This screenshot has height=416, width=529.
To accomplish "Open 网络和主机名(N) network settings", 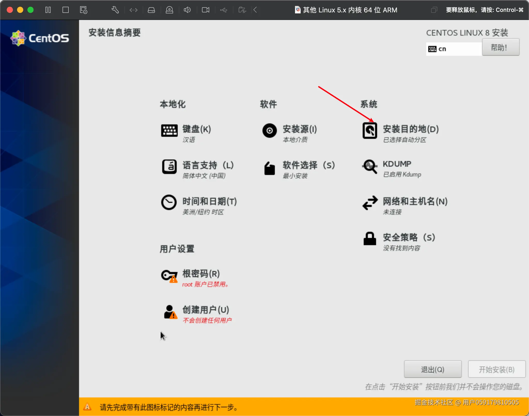I will click(415, 202).
